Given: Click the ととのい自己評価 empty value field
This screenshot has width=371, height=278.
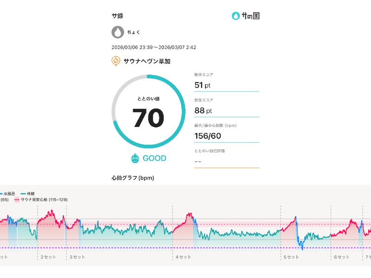Looking at the screenshot, I should [x=226, y=162].
